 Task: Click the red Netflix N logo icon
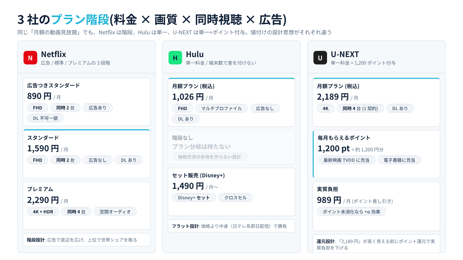click(x=30, y=58)
